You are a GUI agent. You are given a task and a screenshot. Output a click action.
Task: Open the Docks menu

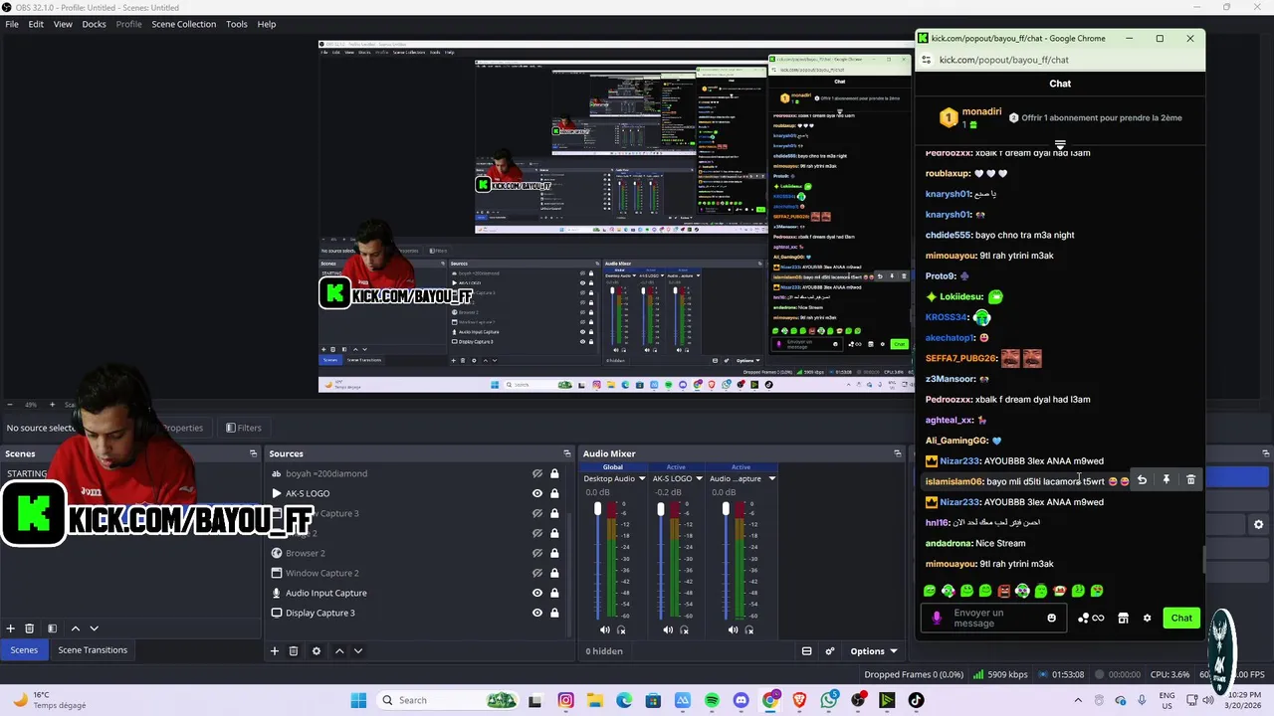(x=94, y=24)
